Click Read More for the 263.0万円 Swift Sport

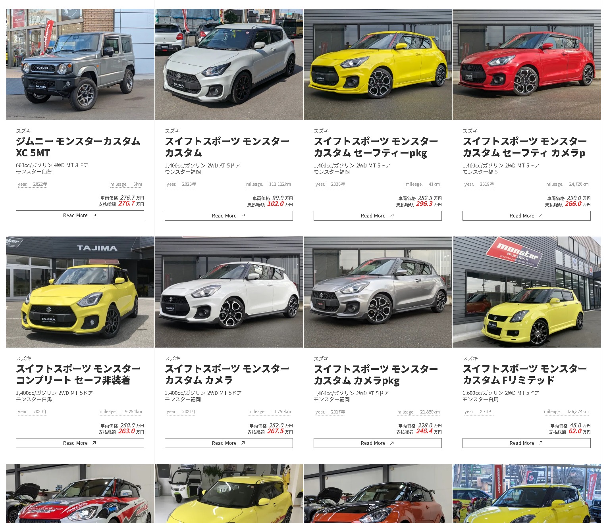80,443
